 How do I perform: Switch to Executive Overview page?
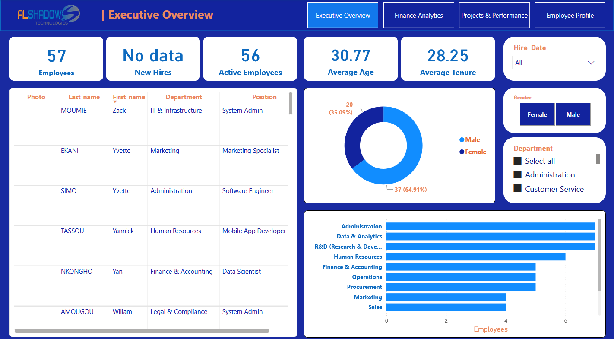343,16
